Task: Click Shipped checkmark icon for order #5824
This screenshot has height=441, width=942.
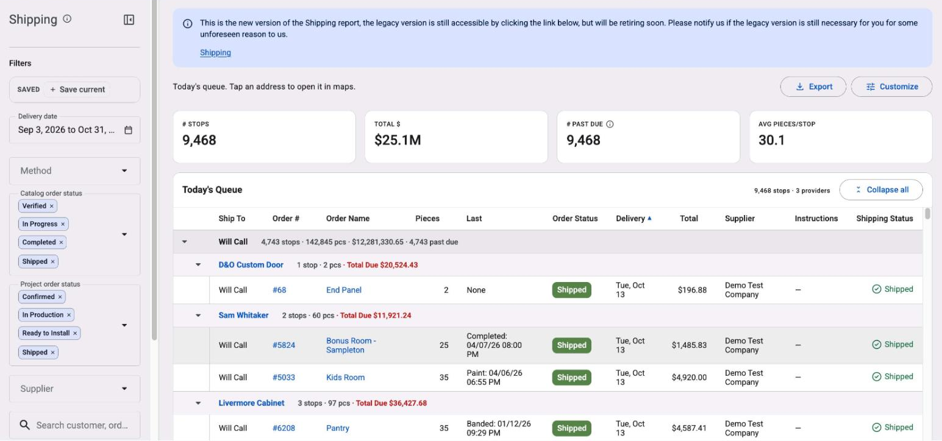Action: coord(877,345)
